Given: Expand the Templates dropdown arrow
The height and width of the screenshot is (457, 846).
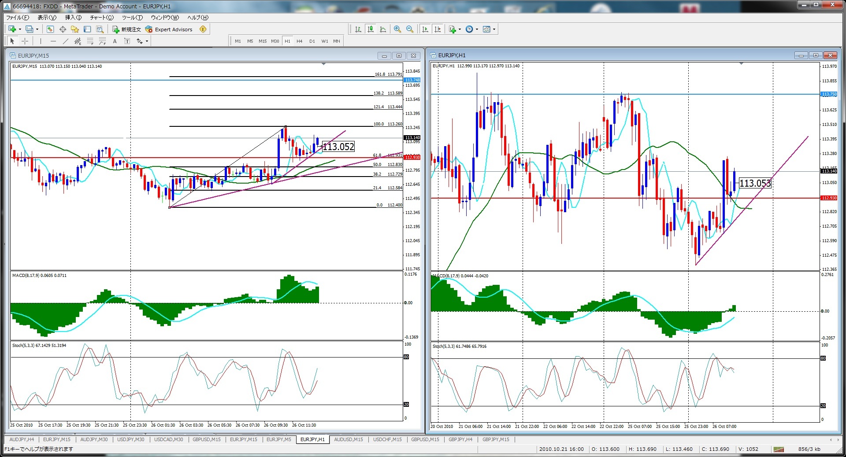Looking at the screenshot, I should pos(494,29).
